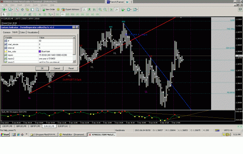Switch to the Visualization tab in dialog
This screenshot has height=154, width=243.
(33, 32)
